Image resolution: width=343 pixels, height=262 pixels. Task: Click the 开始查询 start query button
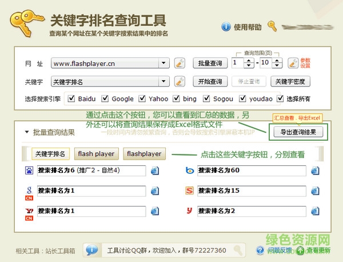tap(210, 81)
